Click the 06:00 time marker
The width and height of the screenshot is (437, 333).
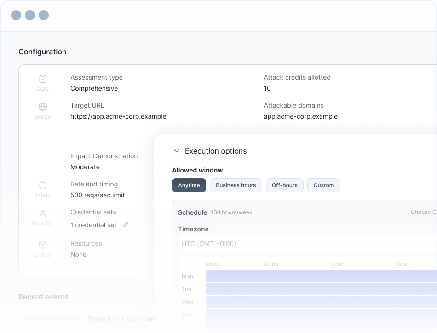coord(271,264)
